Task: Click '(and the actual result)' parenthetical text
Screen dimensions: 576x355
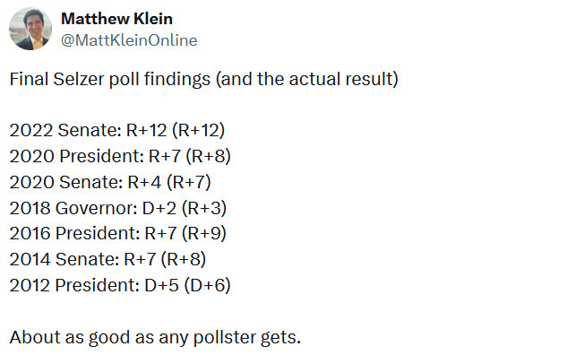Action: [x=307, y=80]
